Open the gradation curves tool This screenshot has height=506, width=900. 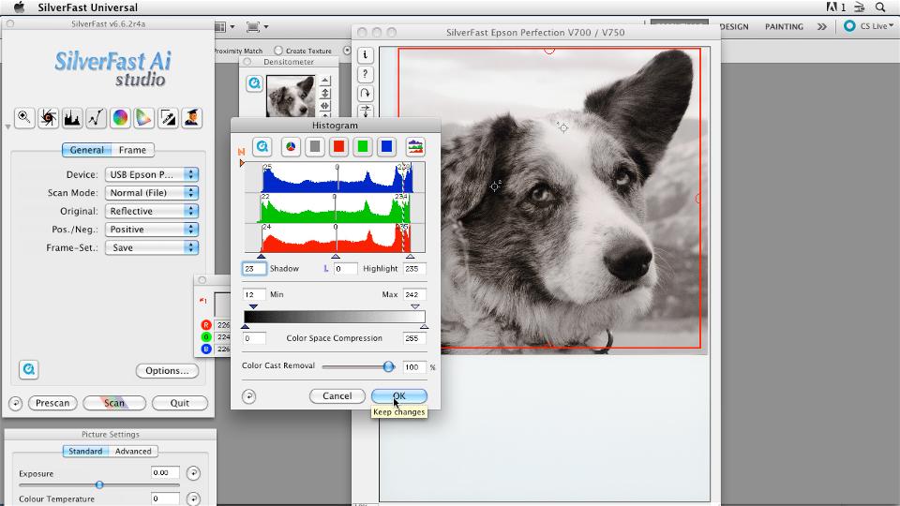click(96, 118)
